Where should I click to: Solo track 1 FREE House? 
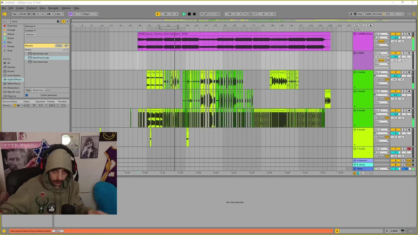(404, 34)
